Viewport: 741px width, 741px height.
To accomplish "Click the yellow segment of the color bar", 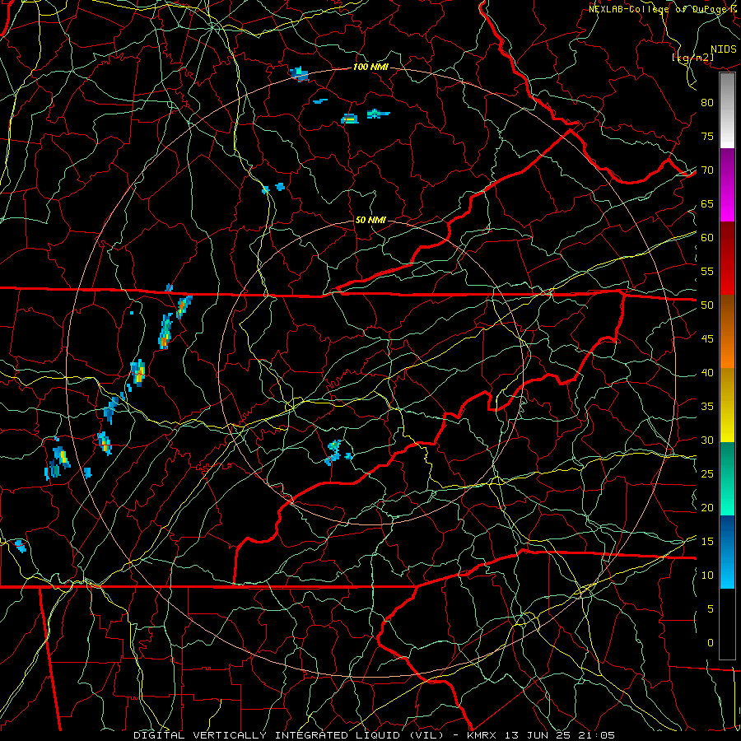I will tap(727, 405).
